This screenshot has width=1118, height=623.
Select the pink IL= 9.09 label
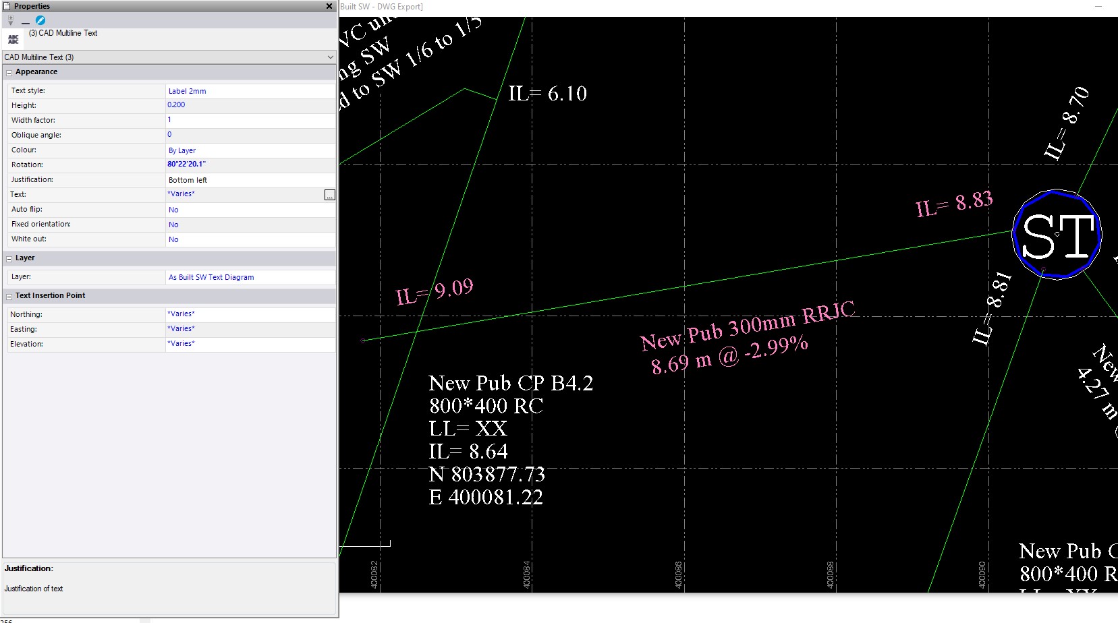[x=435, y=291]
